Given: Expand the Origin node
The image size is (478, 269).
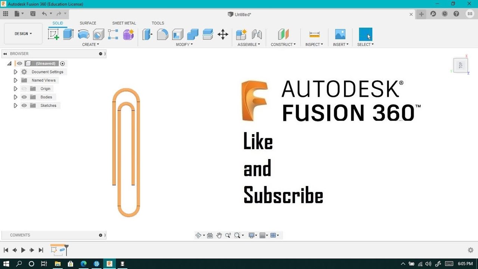Looking at the screenshot, I should click(15, 89).
